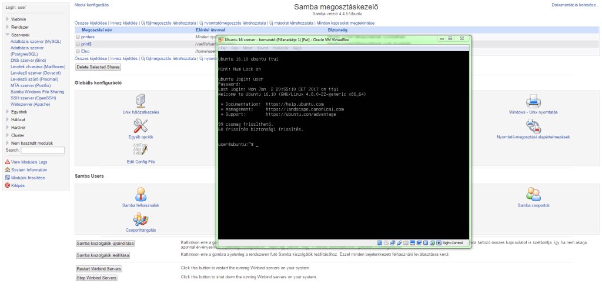The width and height of the screenshot is (602, 300).
Task: Open MTA szerver (Postfix) module
Action: [31, 85]
